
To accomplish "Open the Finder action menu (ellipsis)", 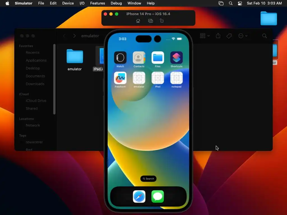I will click(x=243, y=36).
